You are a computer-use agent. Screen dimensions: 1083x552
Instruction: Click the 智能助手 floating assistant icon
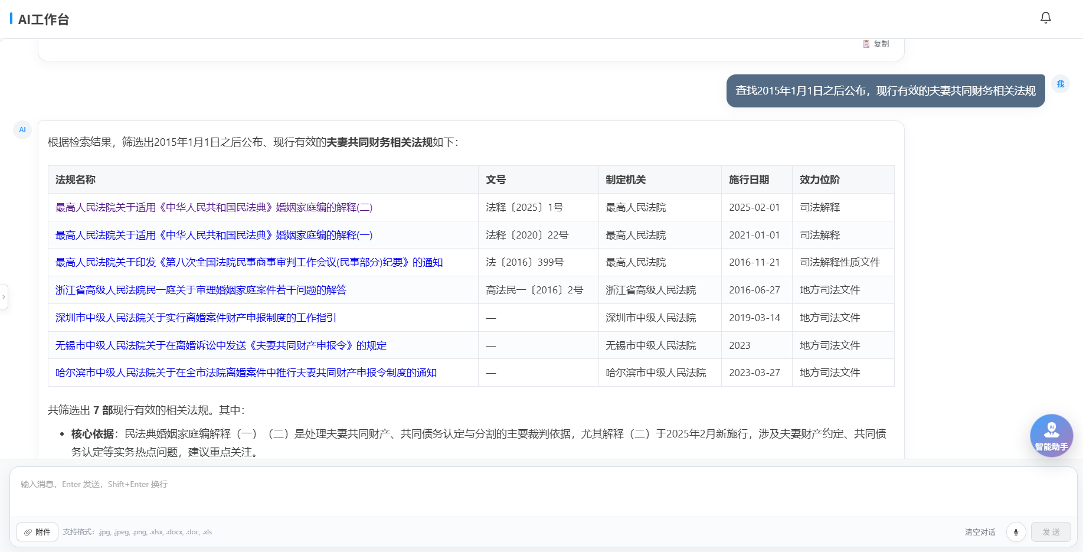point(1051,436)
